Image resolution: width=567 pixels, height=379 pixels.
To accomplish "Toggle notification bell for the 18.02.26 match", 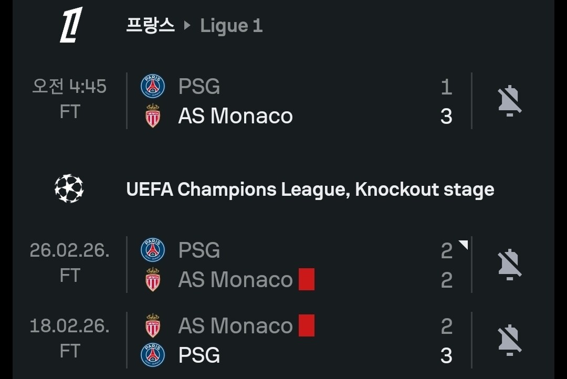I will click(509, 340).
